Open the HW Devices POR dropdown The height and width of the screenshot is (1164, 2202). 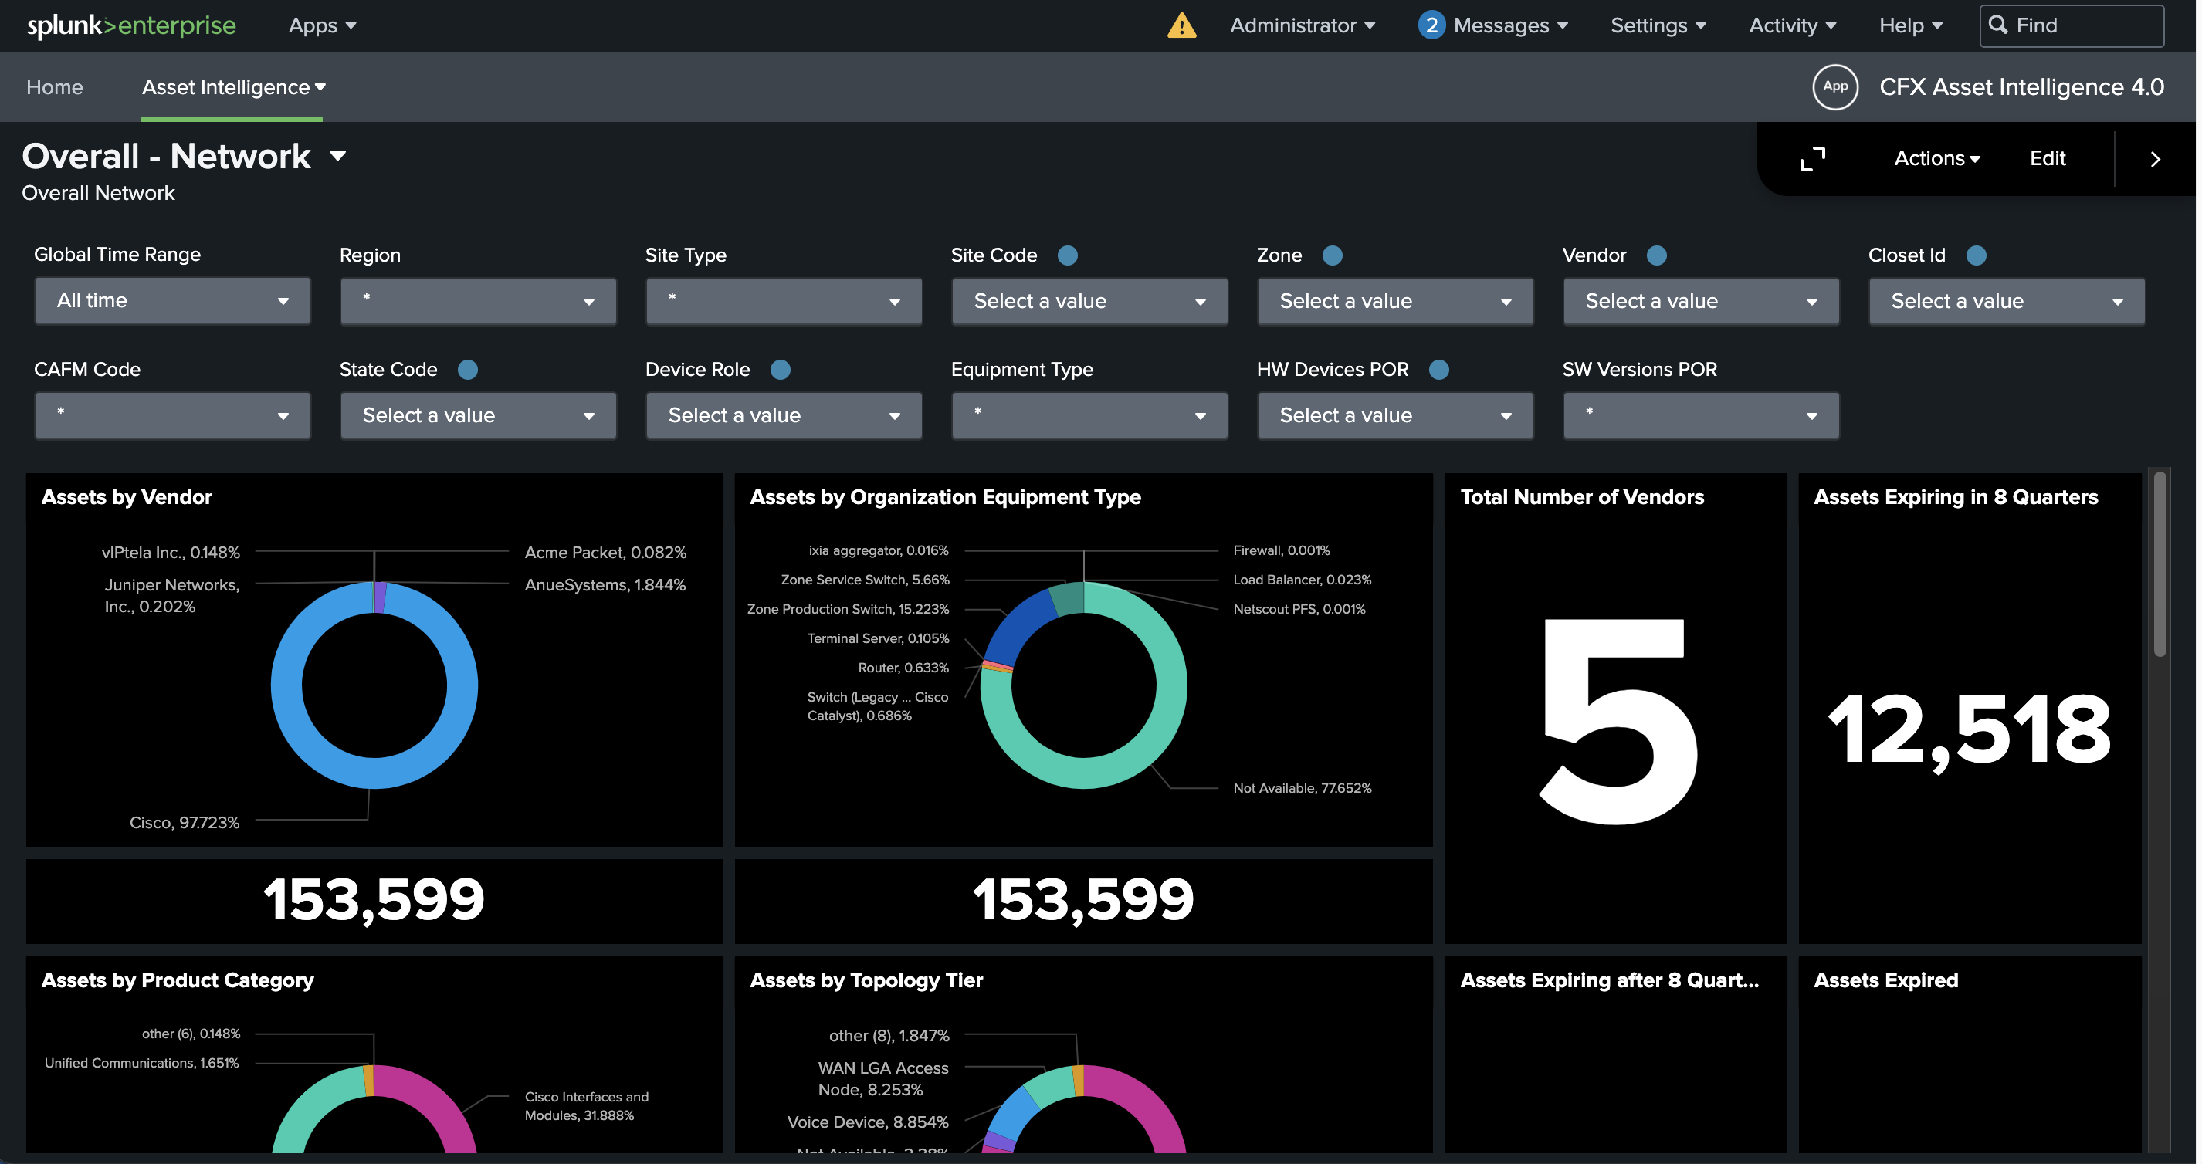[1395, 415]
